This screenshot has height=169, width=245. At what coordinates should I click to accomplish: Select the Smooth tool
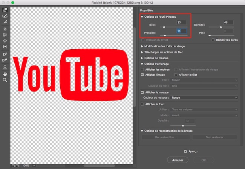[x=5, y=22]
